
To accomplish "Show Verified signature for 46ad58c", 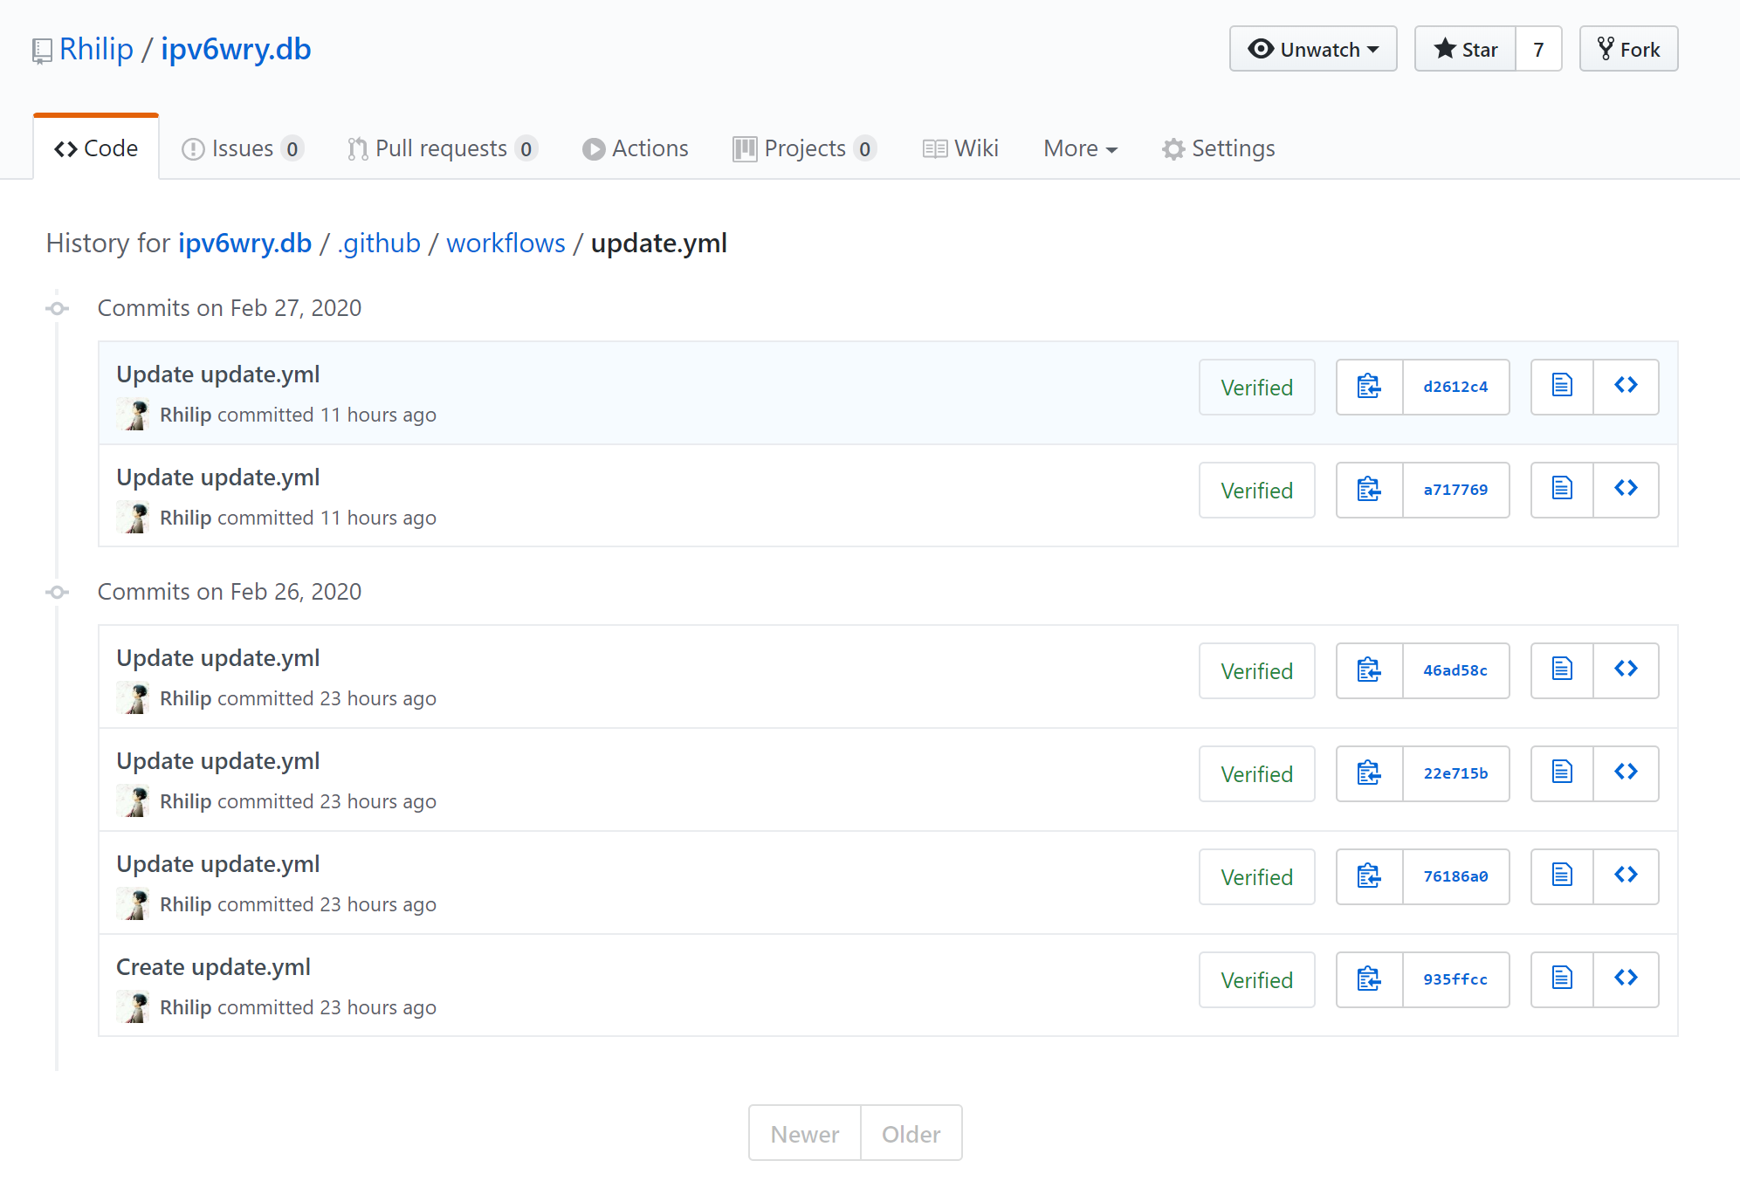I will click(x=1256, y=670).
